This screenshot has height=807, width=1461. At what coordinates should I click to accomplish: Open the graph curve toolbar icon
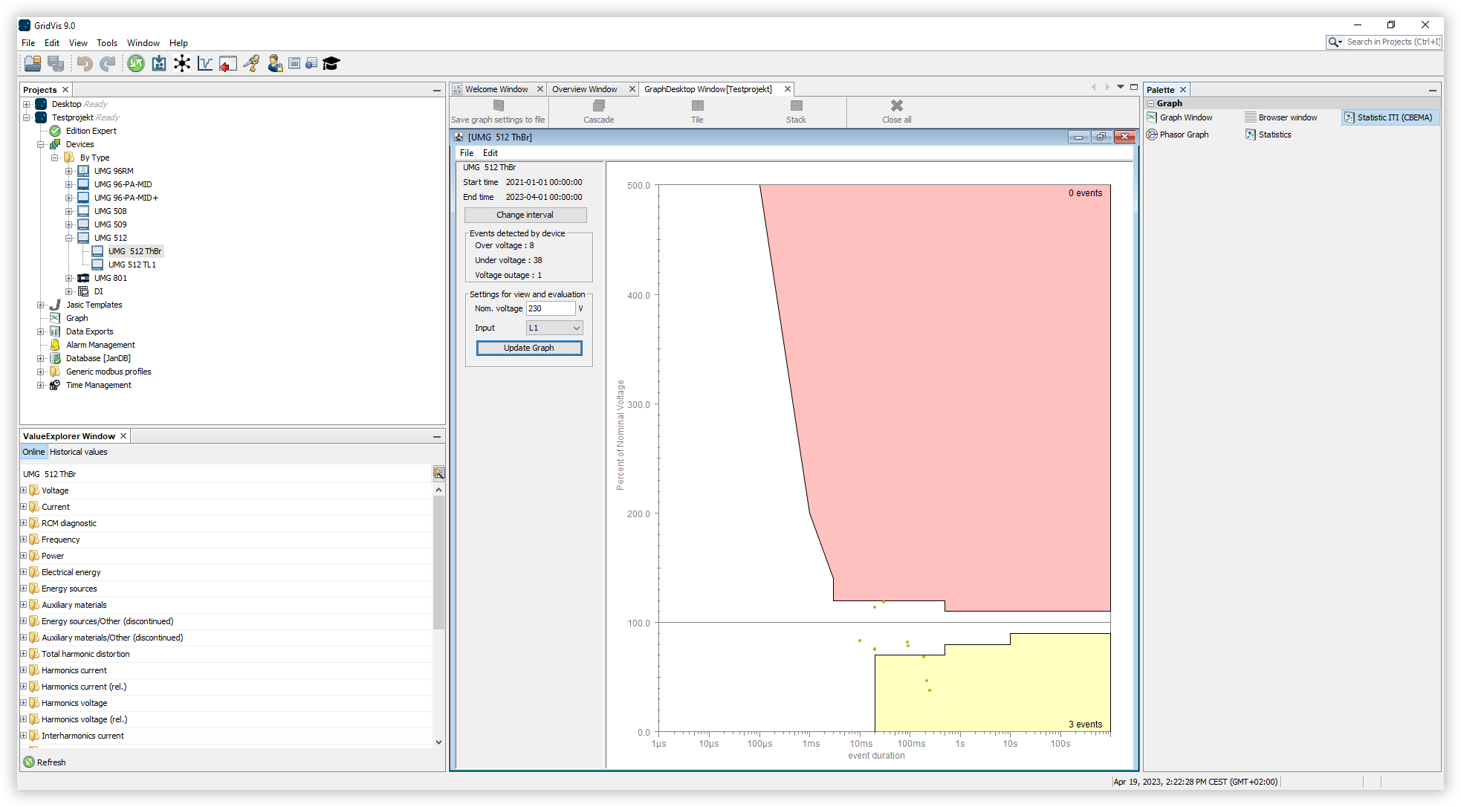point(205,64)
